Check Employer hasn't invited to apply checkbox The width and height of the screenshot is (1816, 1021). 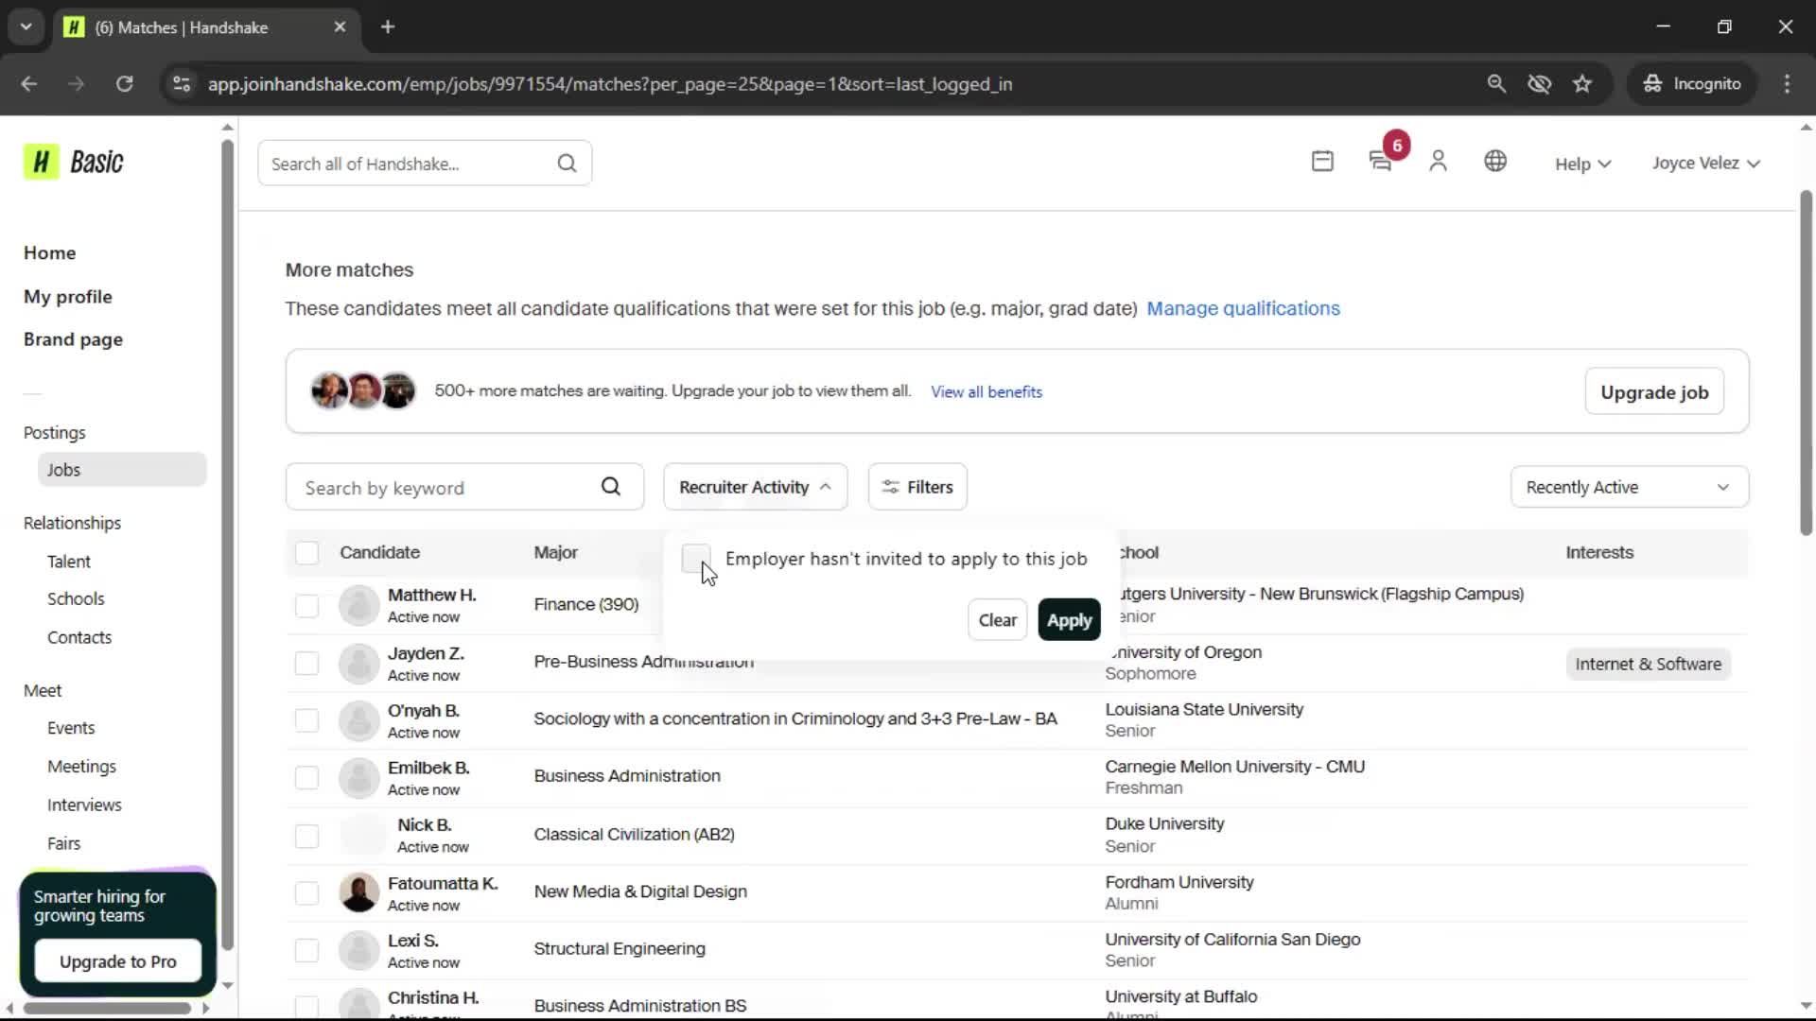[696, 559]
